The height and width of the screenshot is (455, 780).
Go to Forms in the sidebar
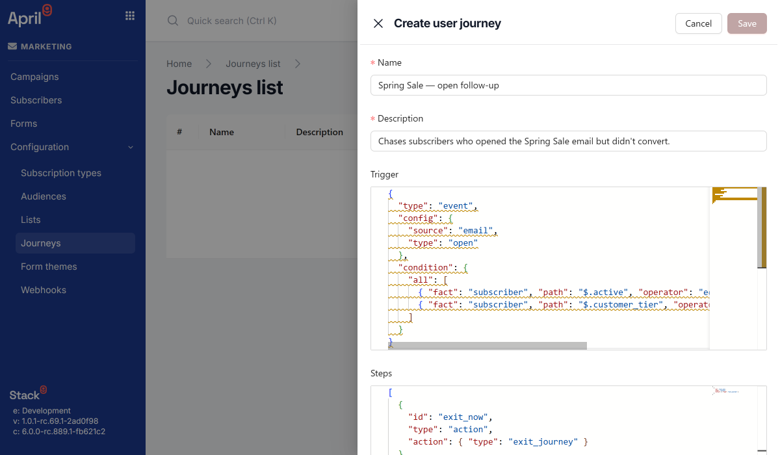(x=24, y=123)
